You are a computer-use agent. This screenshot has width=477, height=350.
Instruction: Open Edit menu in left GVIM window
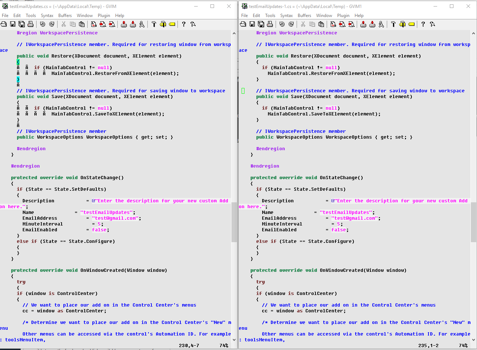tap(17, 16)
